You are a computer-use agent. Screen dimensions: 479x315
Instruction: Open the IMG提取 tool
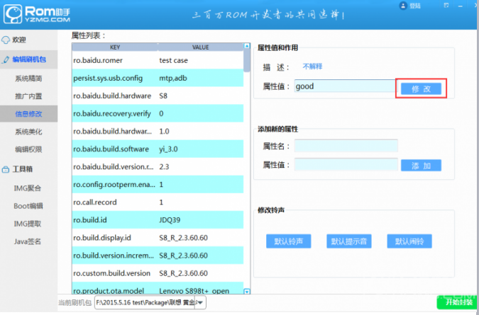point(28,224)
